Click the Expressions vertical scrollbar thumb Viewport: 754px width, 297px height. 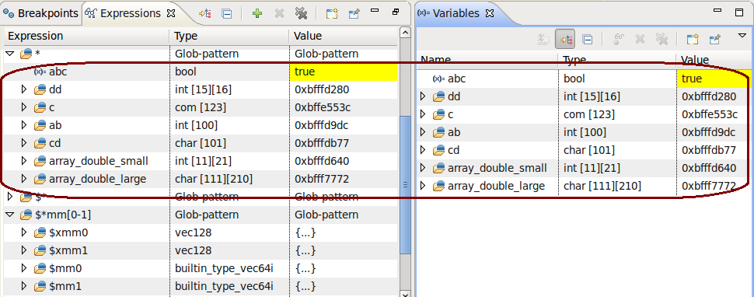[405, 185]
